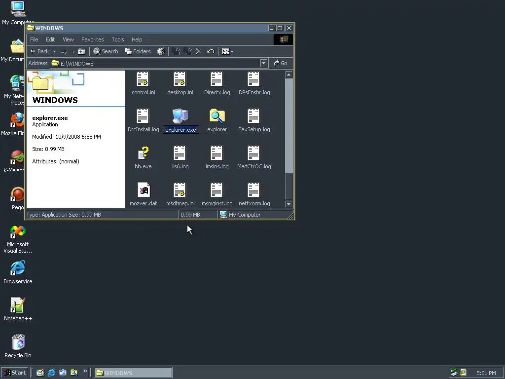Screen dimensions: 505x379
Task: Click the scrollbar down arrow
Action: point(289,204)
